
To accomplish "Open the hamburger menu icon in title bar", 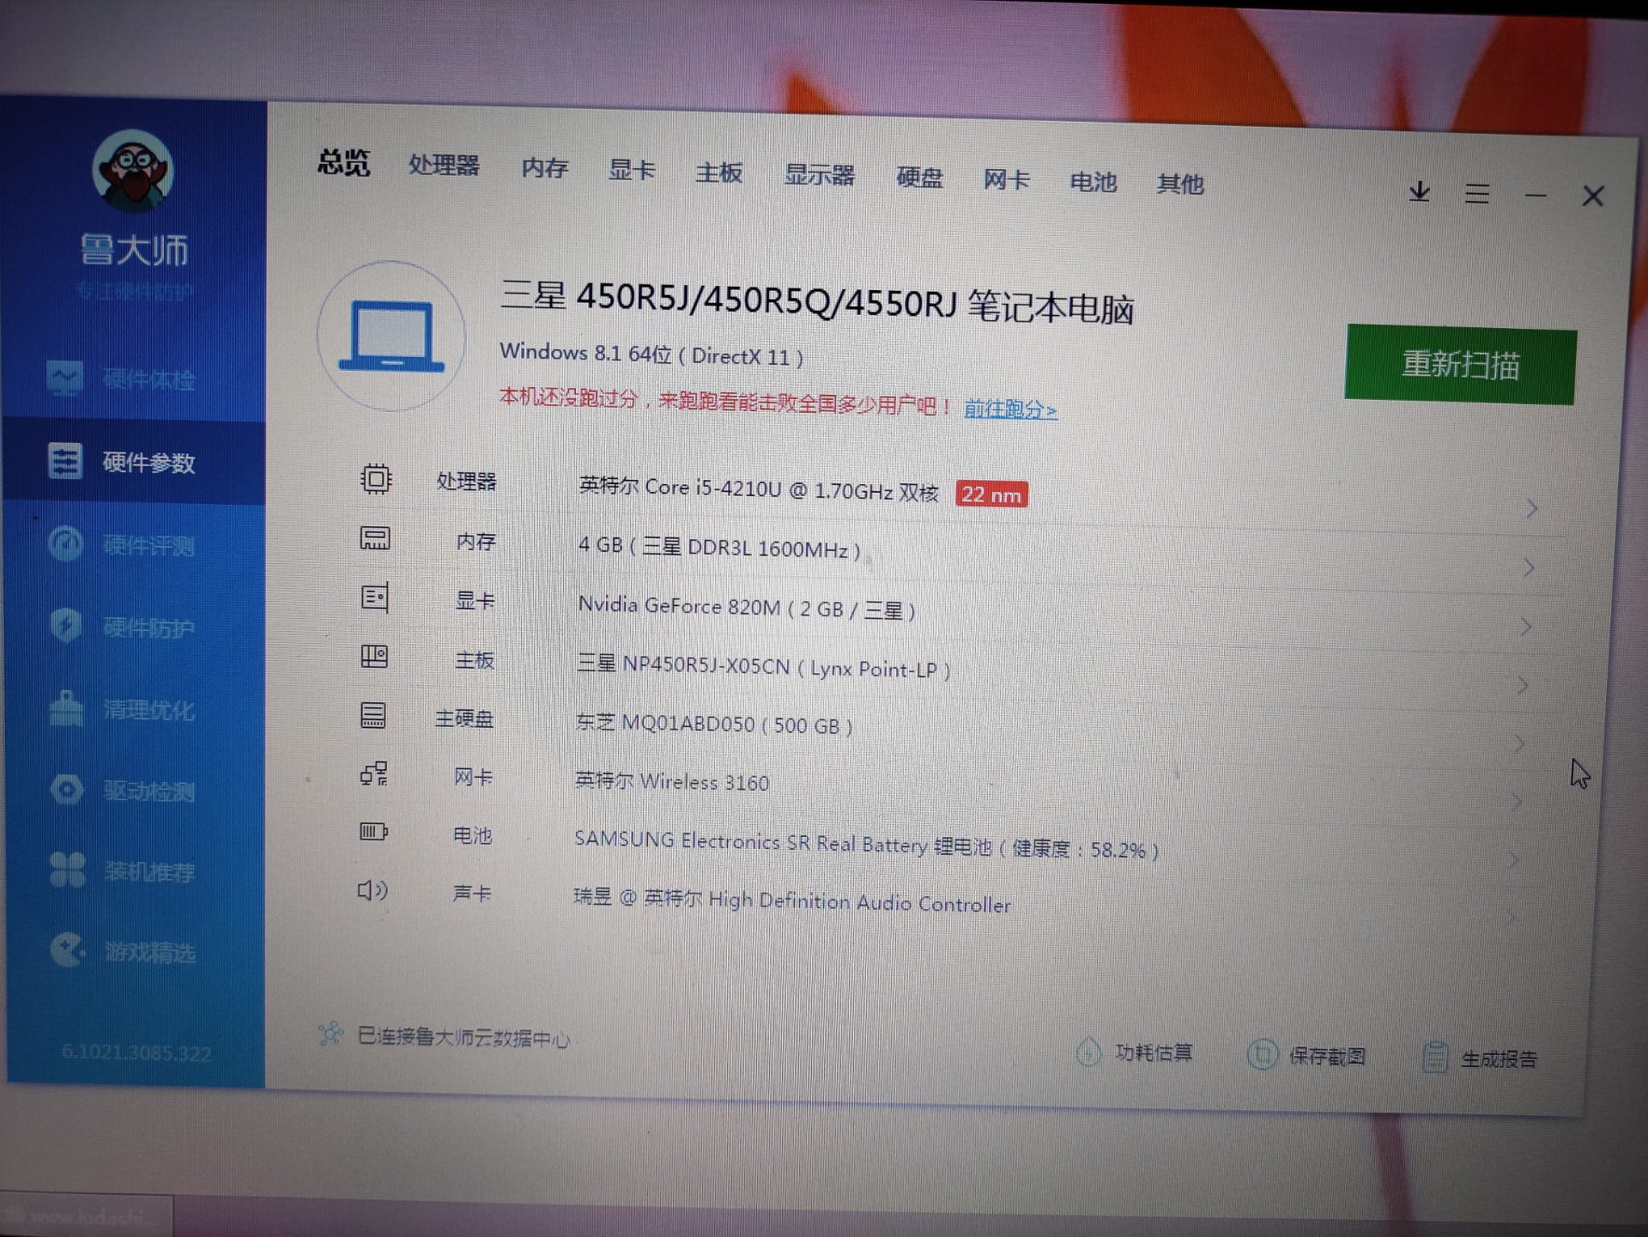I will 1476,193.
